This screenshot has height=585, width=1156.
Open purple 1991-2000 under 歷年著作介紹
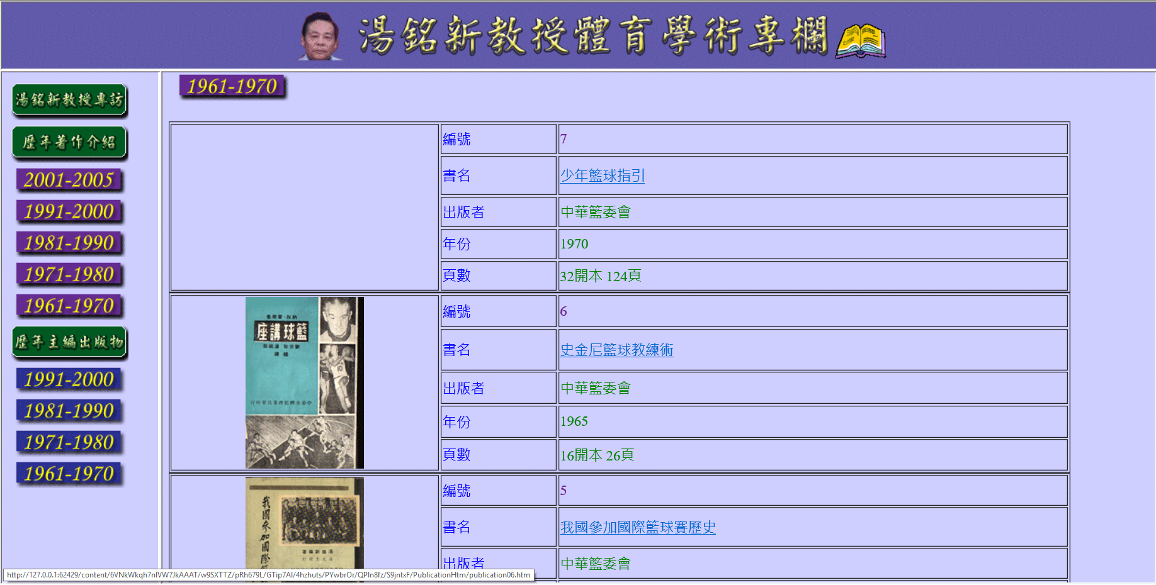[69, 211]
